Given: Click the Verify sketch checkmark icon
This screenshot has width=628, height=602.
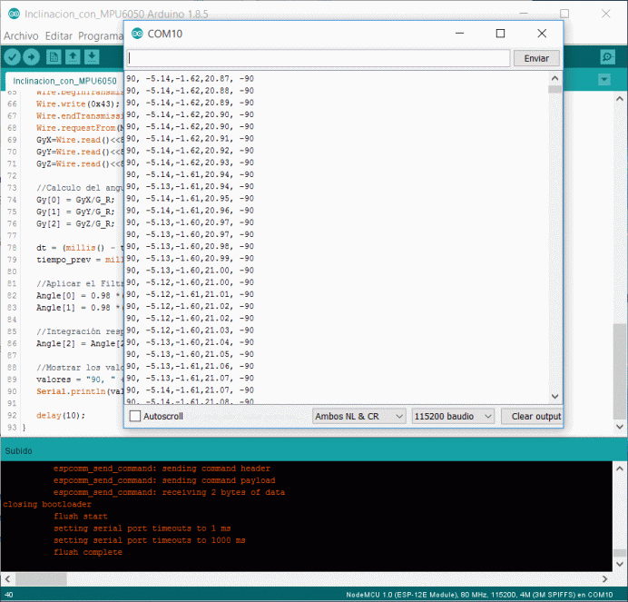Looking at the screenshot, I should [x=13, y=57].
